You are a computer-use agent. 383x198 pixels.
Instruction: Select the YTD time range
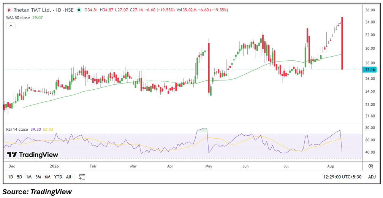(58, 177)
